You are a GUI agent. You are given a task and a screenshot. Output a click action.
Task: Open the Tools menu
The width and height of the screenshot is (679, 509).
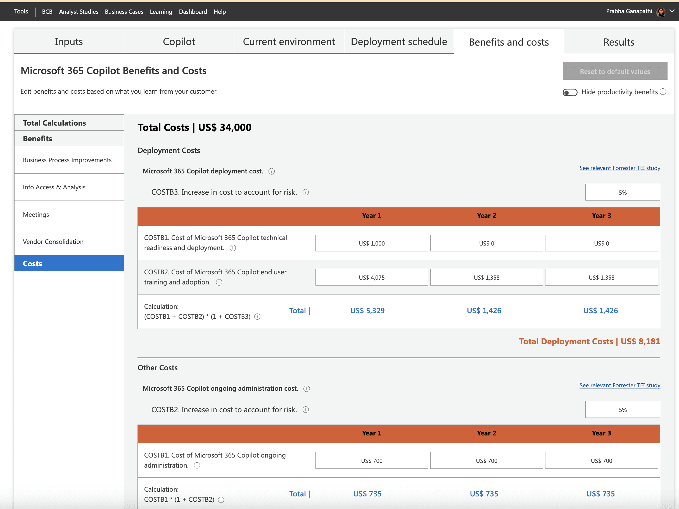click(x=21, y=11)
